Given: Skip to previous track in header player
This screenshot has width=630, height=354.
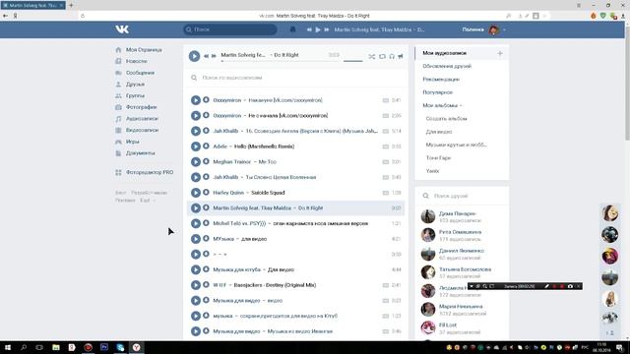Looking at the screenshot, I should pyautogui.click(x=309, y=29).
